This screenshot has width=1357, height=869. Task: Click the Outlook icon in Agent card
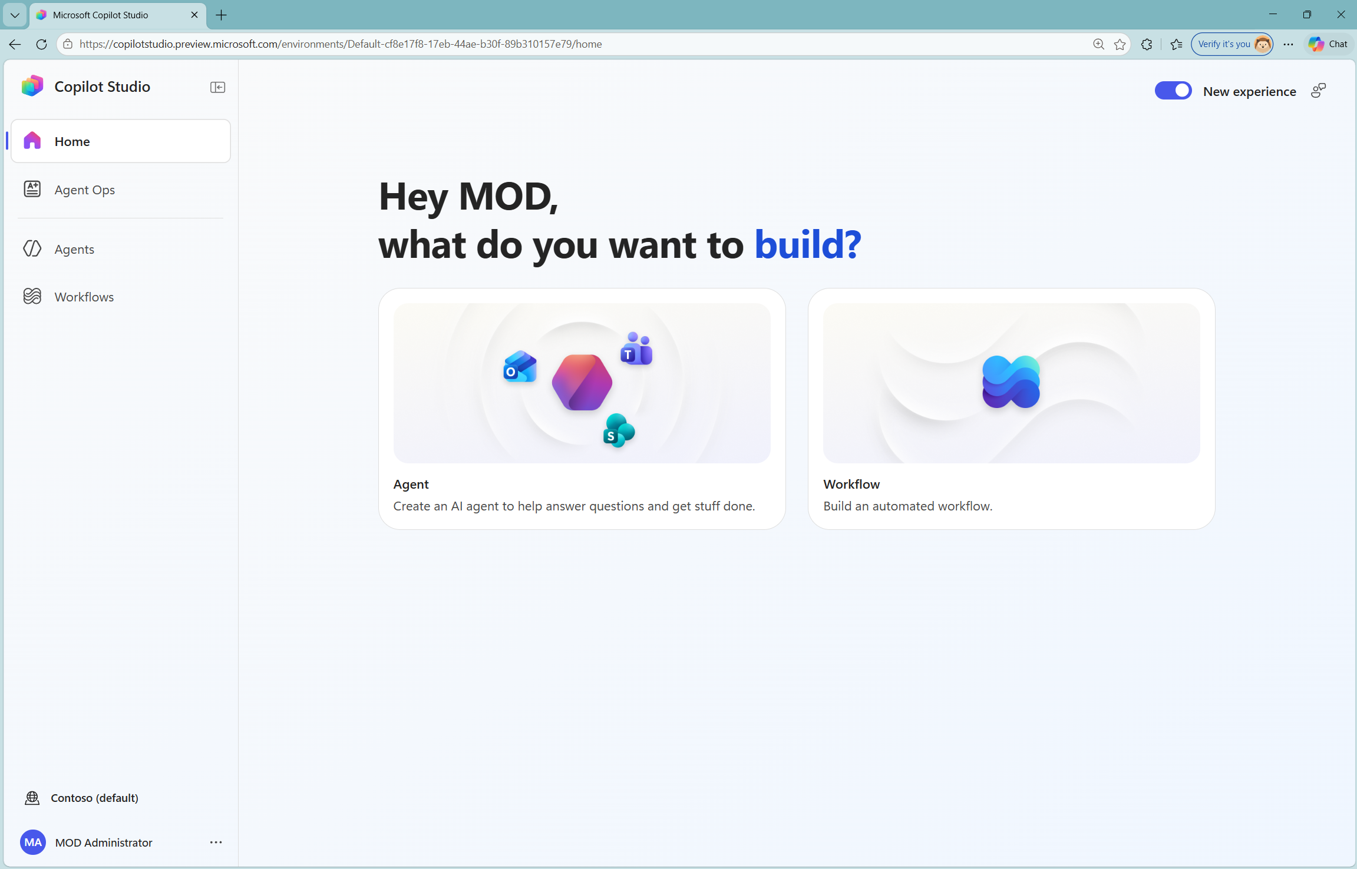pos(520,366)
